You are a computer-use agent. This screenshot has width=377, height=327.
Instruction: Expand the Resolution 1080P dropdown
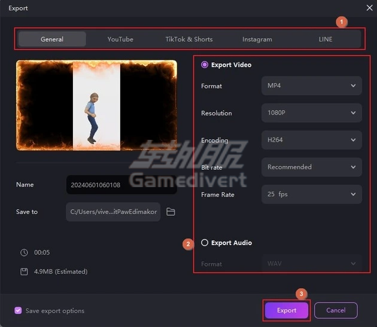pyautogui.click(x=311, y=112)
